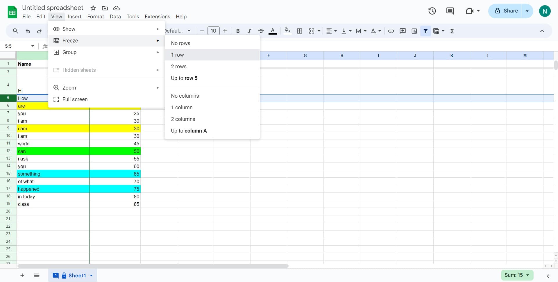Click the version history clock icon
Image resolution: width=558 pixels, height=282 pixels.
coord(432,11)
